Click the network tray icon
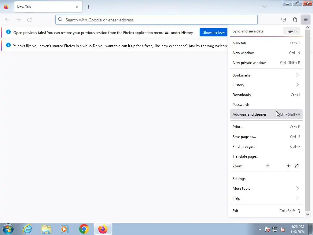This screenshot has height=235, width=313. point(275,229)
